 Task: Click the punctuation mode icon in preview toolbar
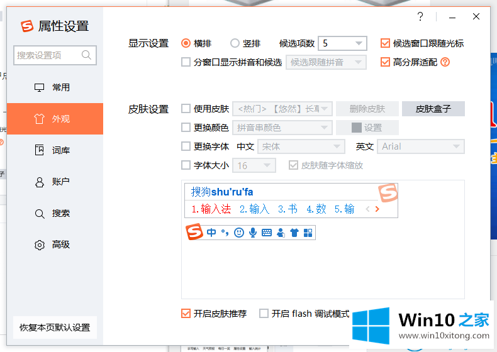click(x=225, y=233)
